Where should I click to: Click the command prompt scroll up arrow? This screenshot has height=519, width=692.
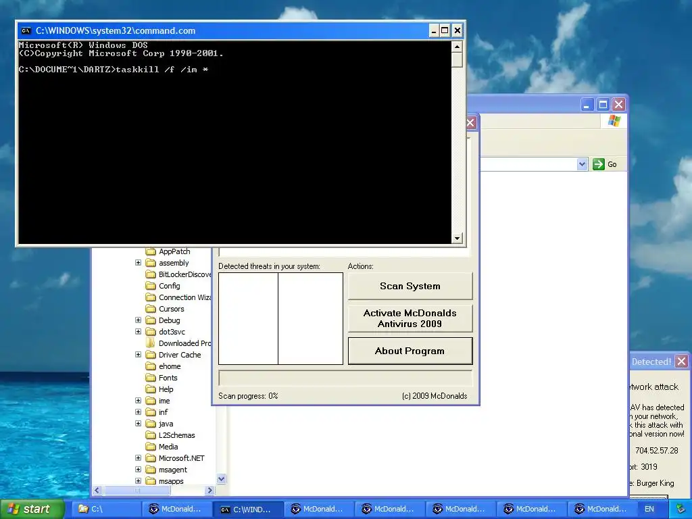pyautogui.click(x=457, y=47)
